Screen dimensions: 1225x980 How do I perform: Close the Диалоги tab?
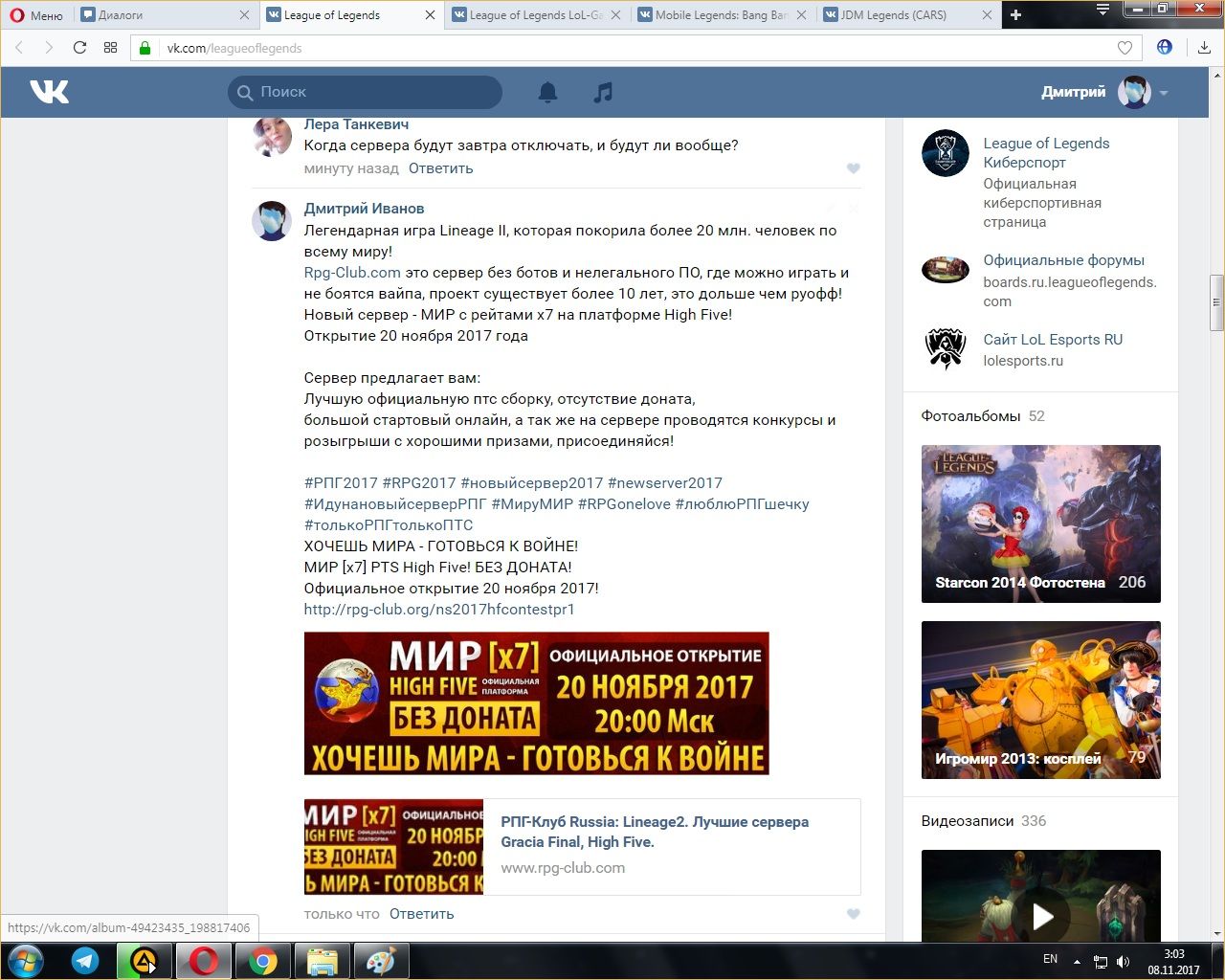(x=244, y=14)
